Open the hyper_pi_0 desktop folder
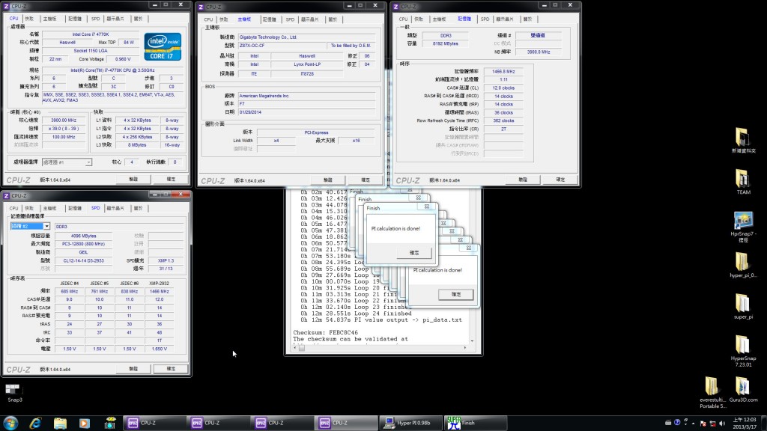 point(743,266)
